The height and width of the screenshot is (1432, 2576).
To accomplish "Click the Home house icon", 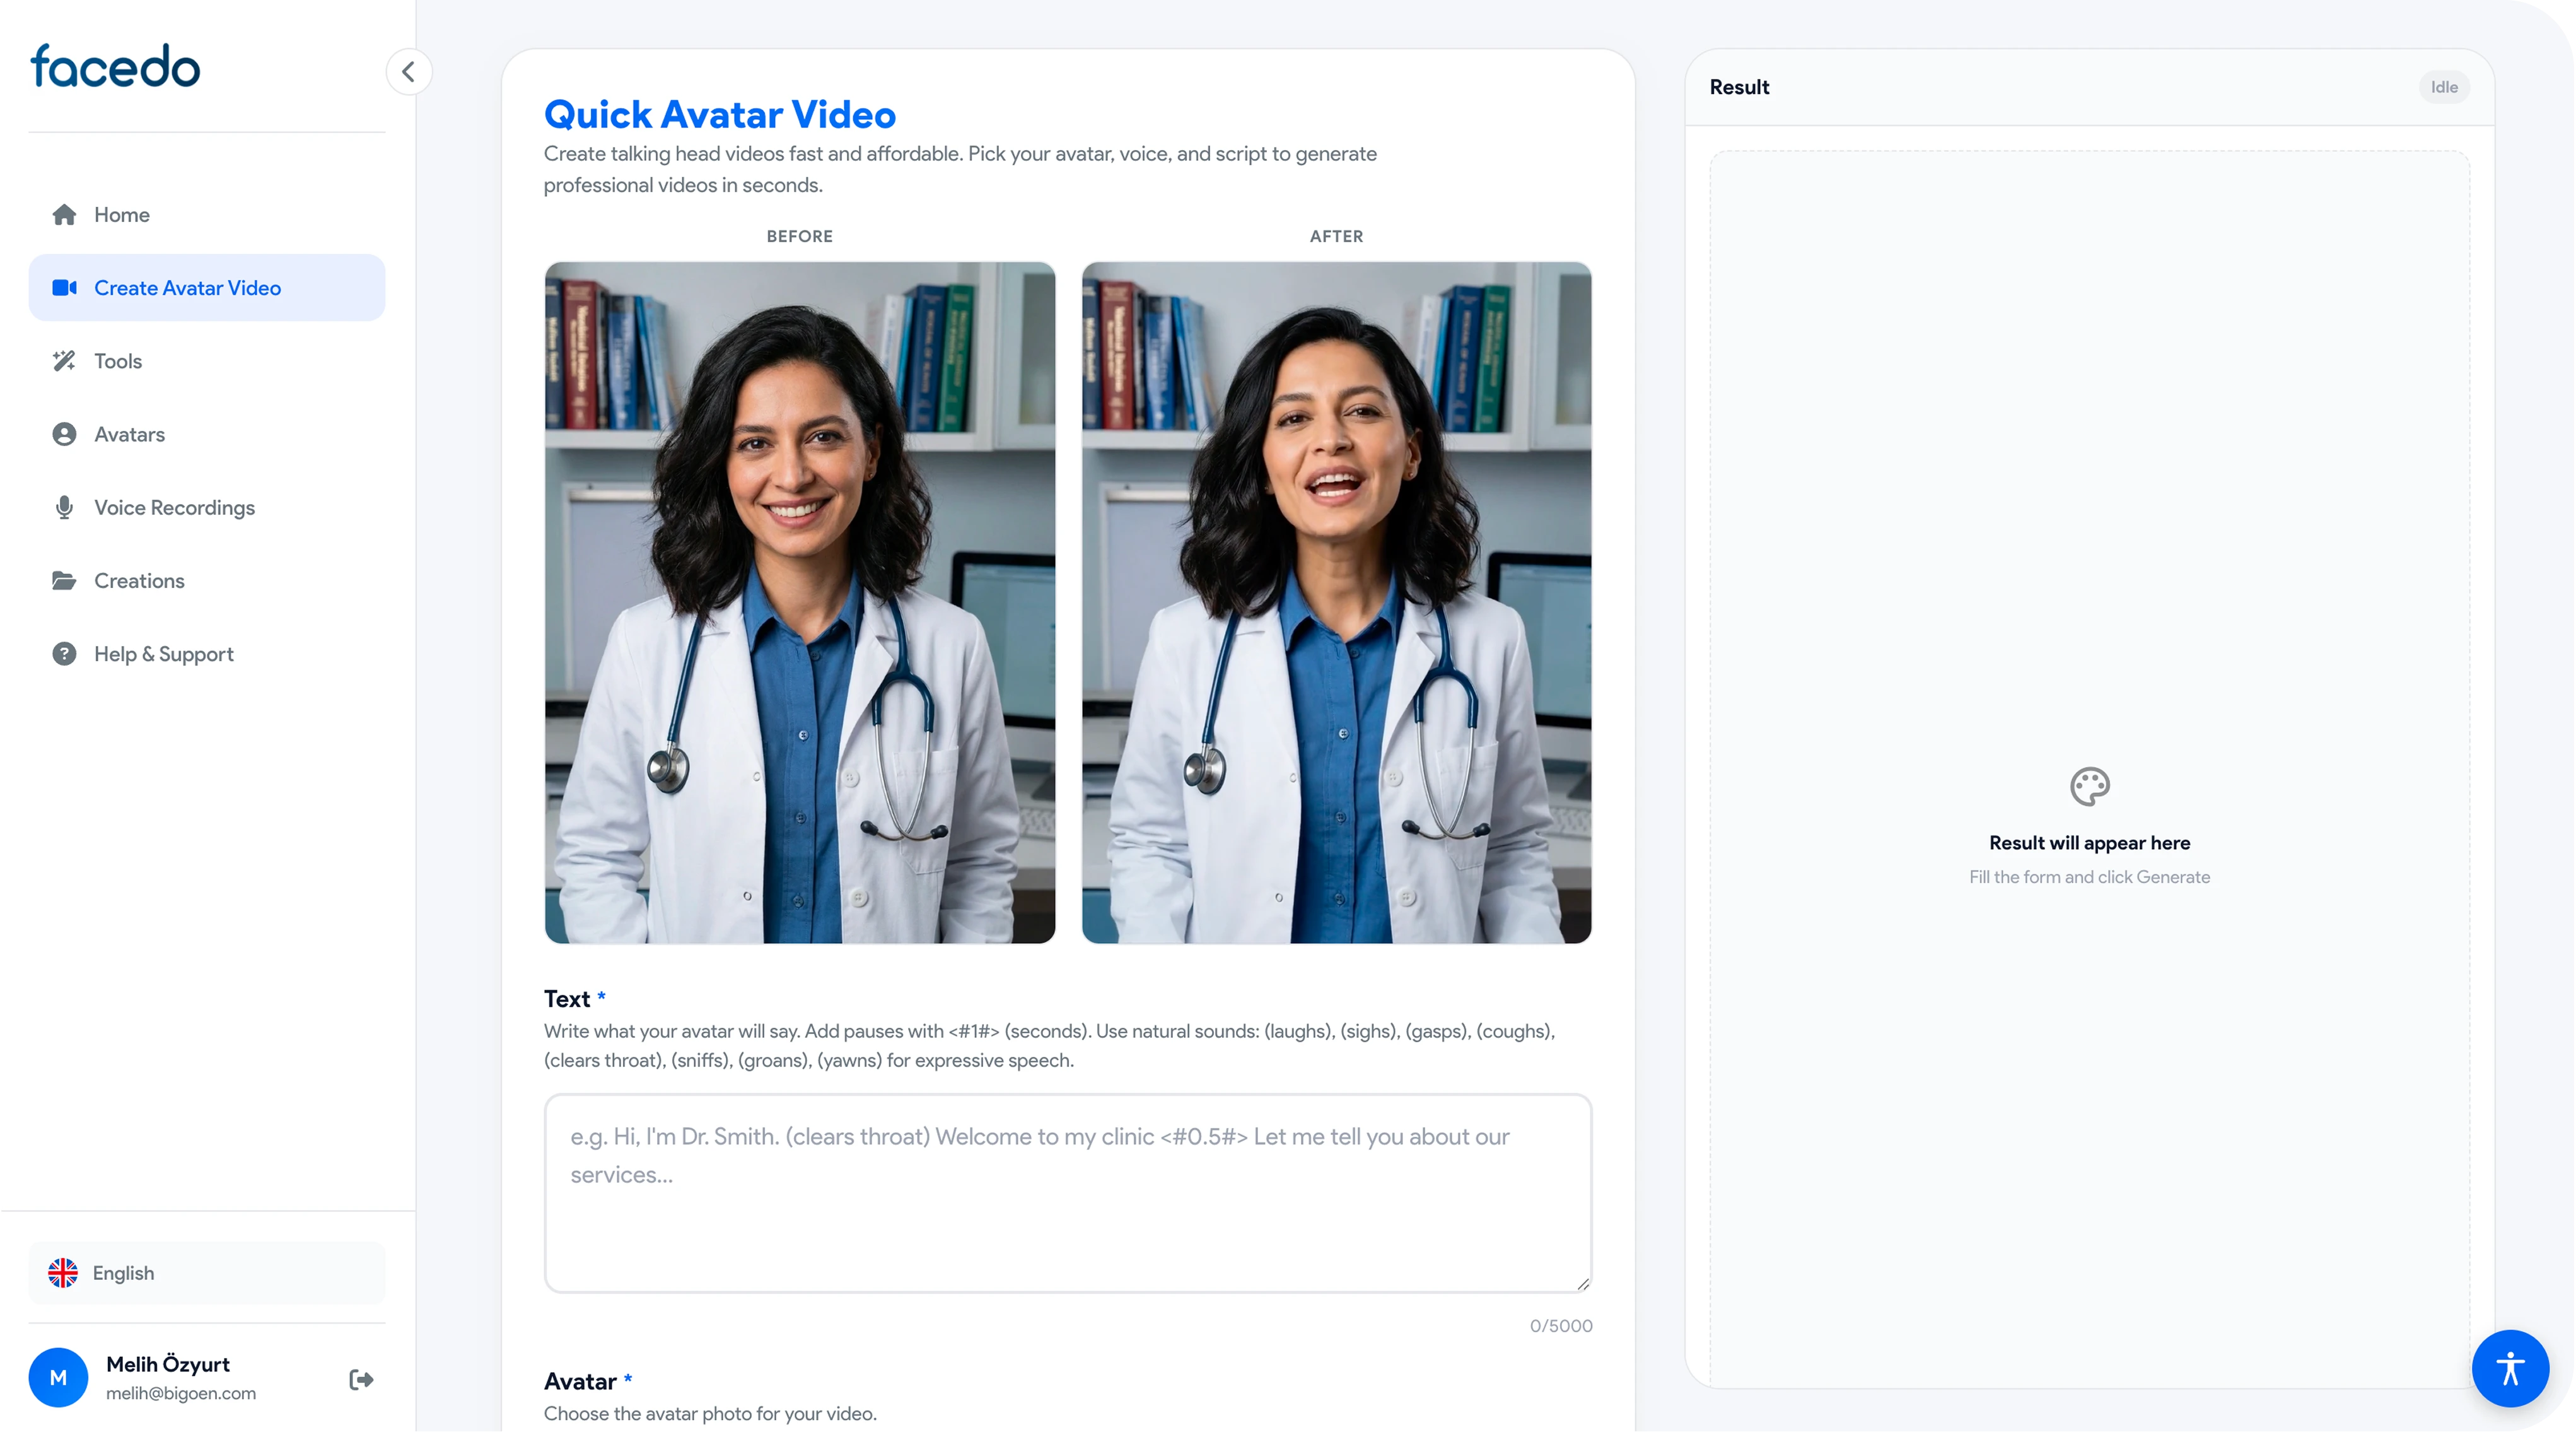I will point(64,214).
